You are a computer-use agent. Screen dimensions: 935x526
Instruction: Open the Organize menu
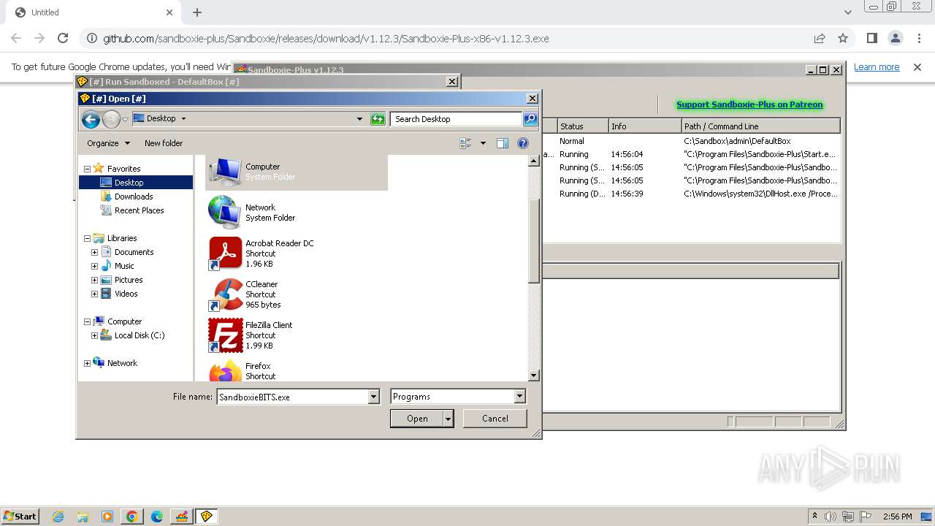[108, 143]
